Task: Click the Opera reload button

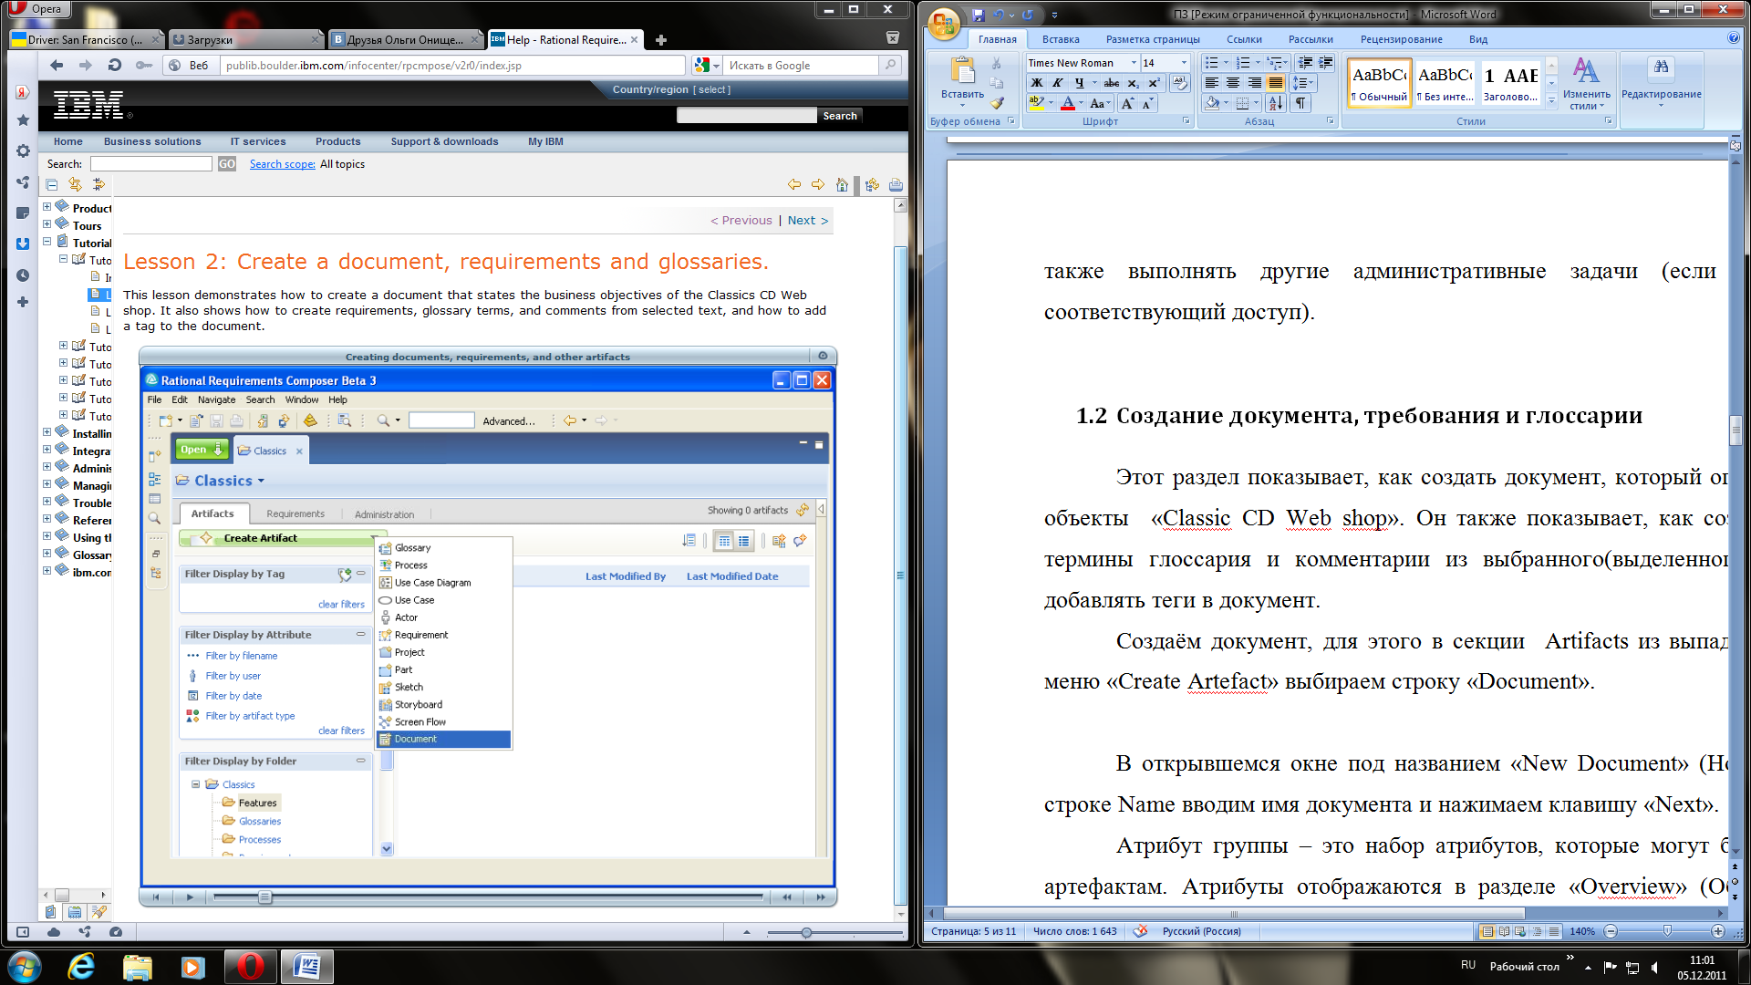Action: click(x=114, y=65)
